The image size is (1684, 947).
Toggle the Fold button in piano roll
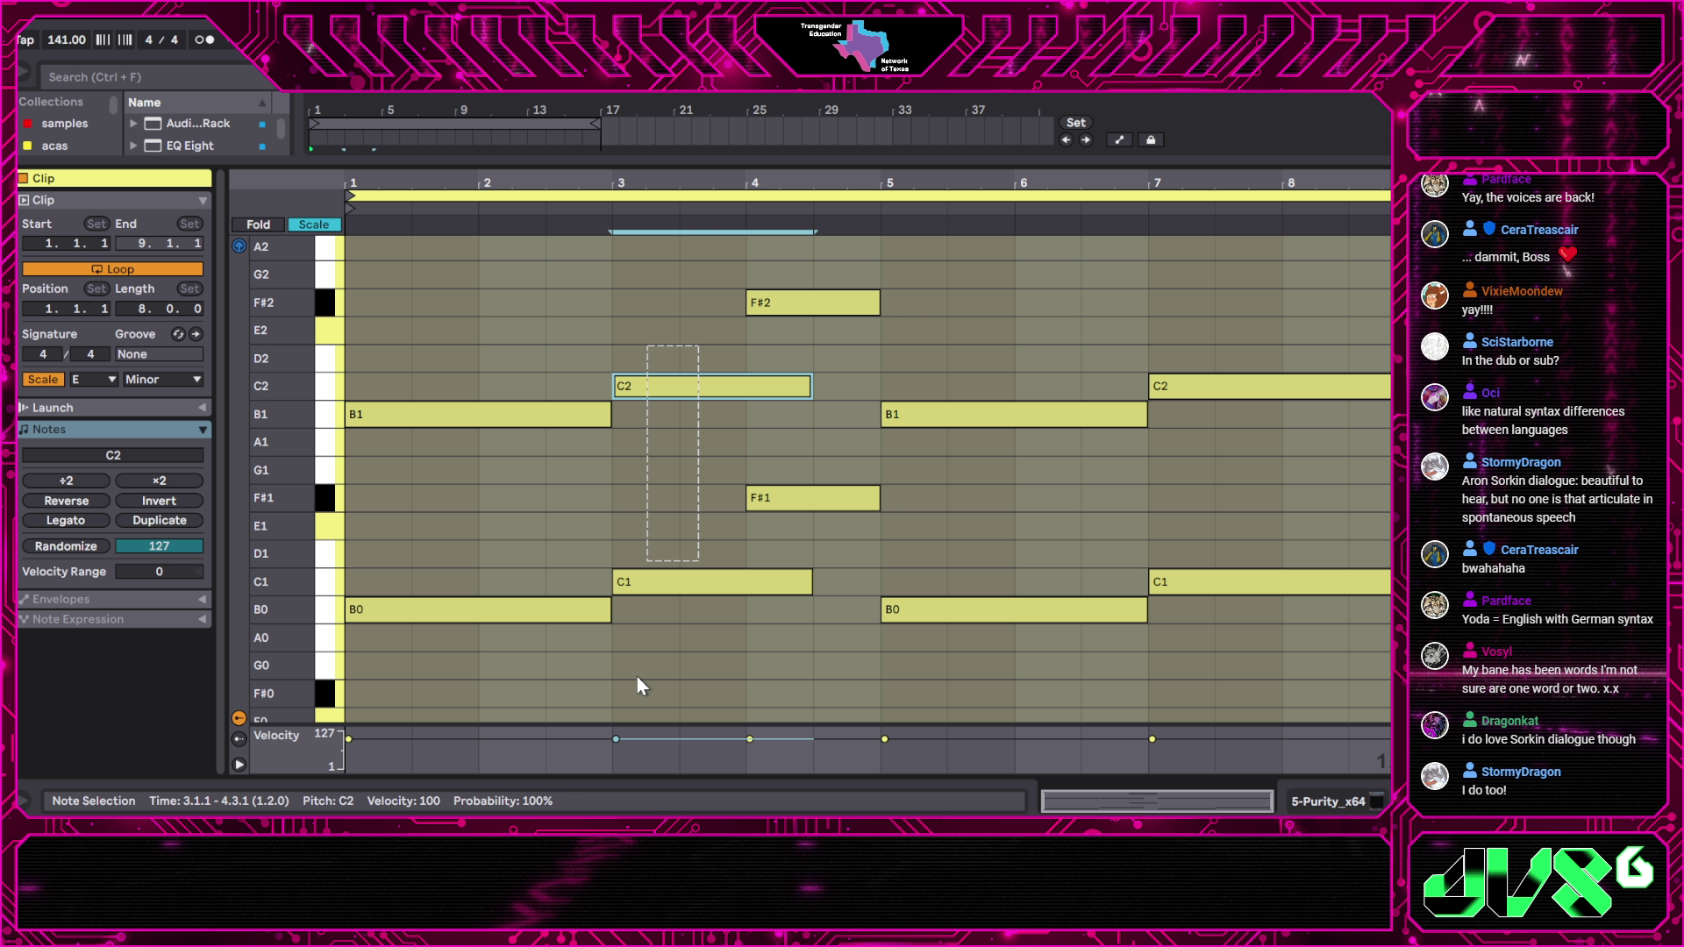pos(258,224)
